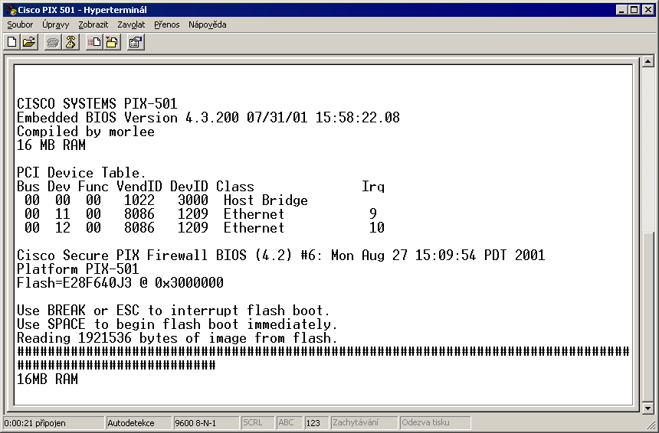Click the vertical scrollbar thumb

coord(648,317)
